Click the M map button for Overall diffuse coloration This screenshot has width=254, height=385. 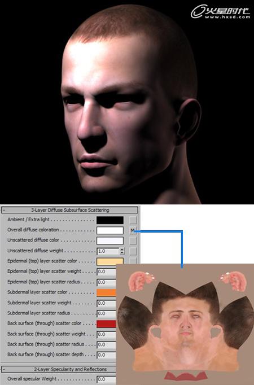pyautogui.click(x=133, y=230)
